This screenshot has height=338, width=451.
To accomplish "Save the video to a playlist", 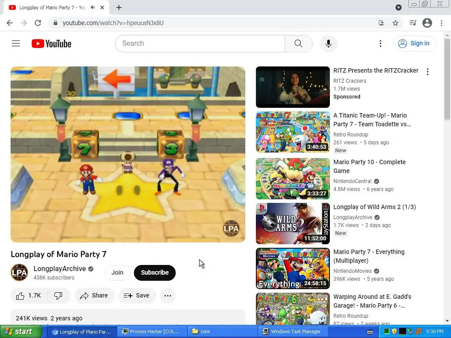I will [x=137, y=295].
